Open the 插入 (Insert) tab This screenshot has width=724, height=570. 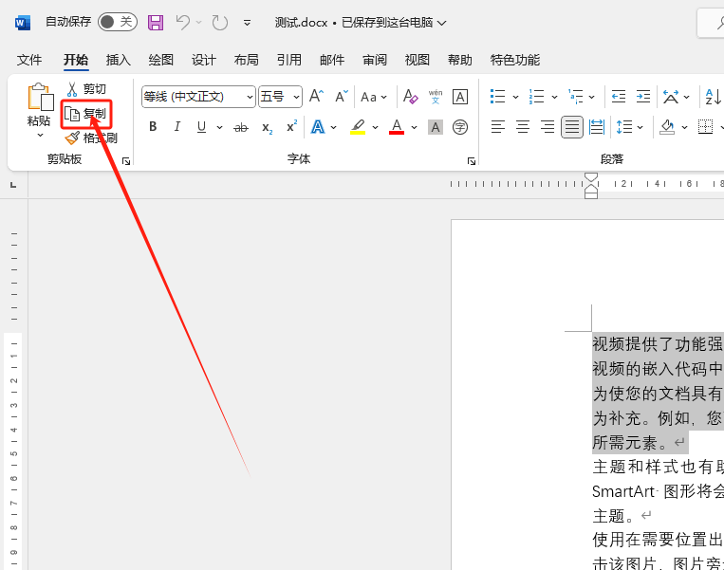pyautogui.click(x=119, y=60)
